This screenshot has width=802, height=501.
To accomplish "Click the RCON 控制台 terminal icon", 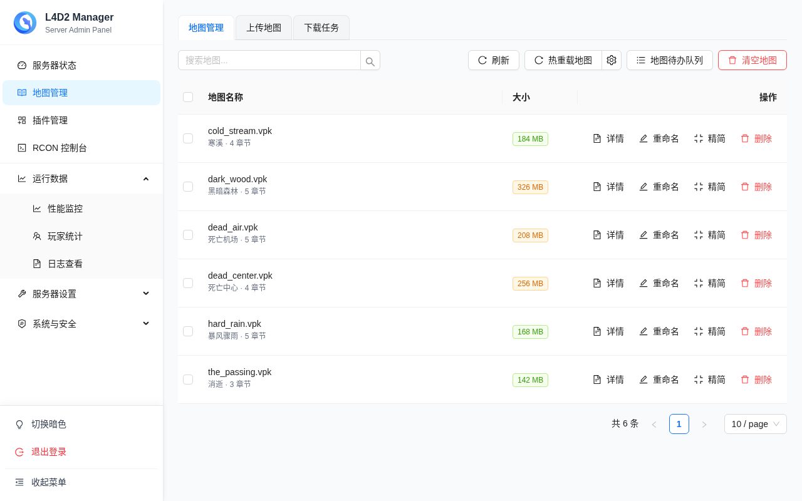I will (22, 148).
